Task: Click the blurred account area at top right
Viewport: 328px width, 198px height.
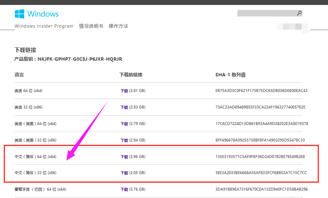Action: click(x=293, y=28)
